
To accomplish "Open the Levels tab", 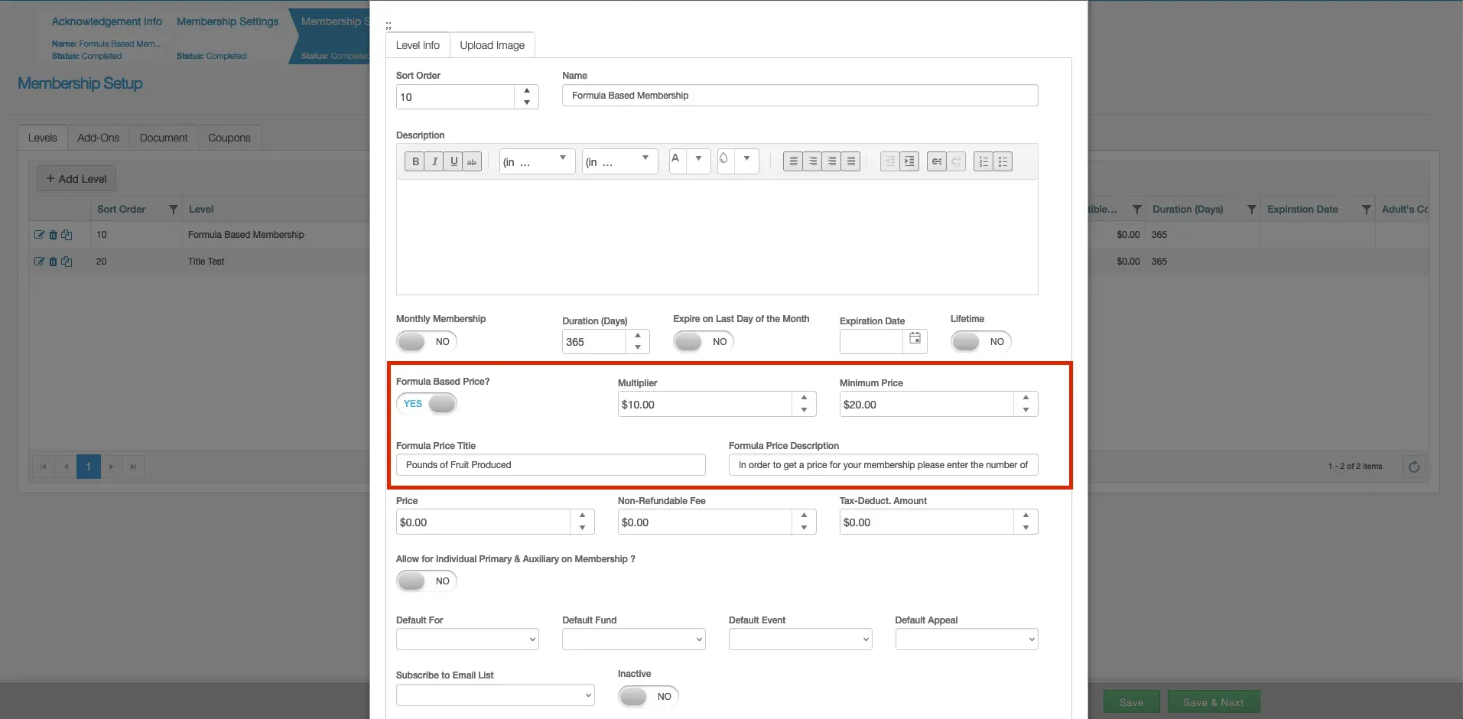I will coord(43,138).
